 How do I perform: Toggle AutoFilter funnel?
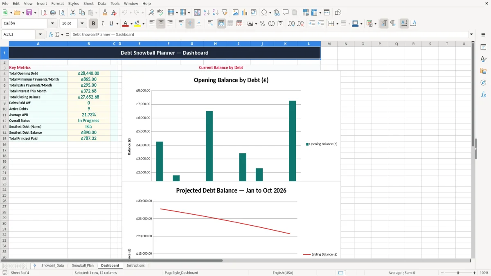tap(224, 13)
